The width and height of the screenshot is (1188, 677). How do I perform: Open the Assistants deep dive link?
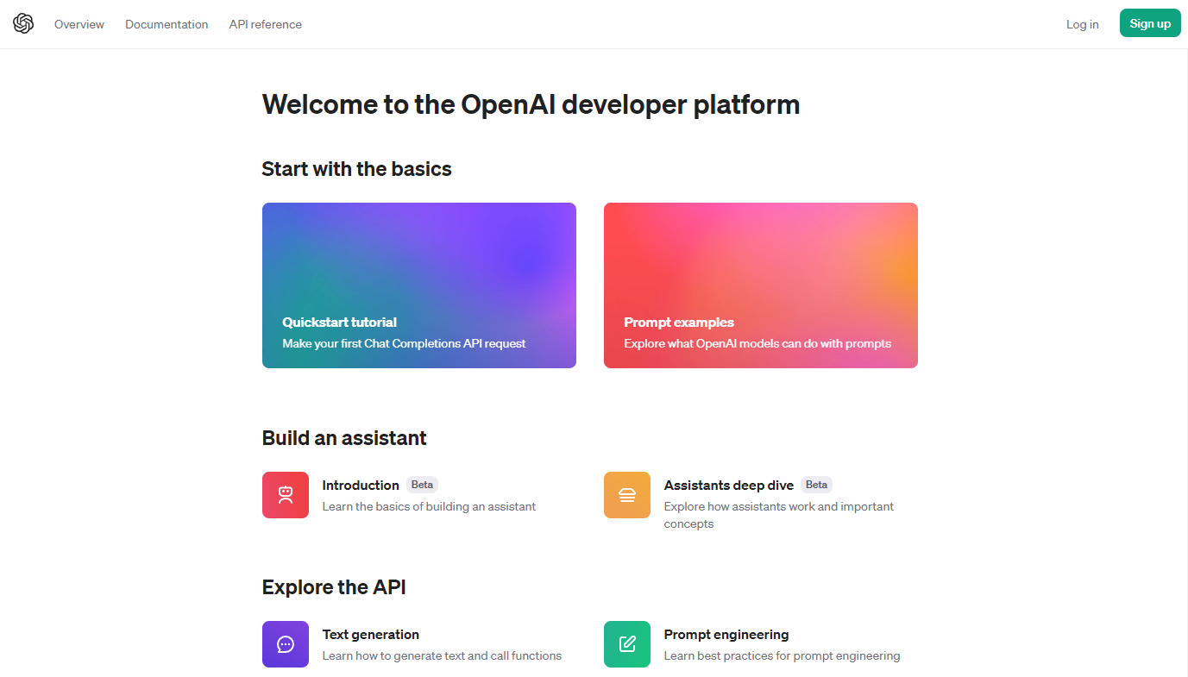(x=729, y=485)
